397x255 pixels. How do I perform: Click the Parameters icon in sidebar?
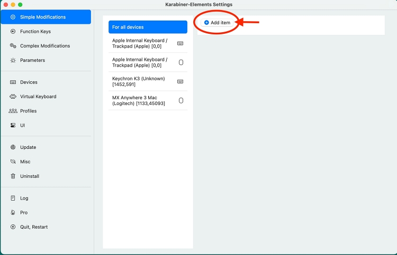click(x=13, y=60)
